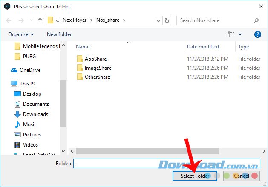Screen dimensions: 268x187
Task: Click the Documents icon in sidebar
Action: click(x=17, y=104)
